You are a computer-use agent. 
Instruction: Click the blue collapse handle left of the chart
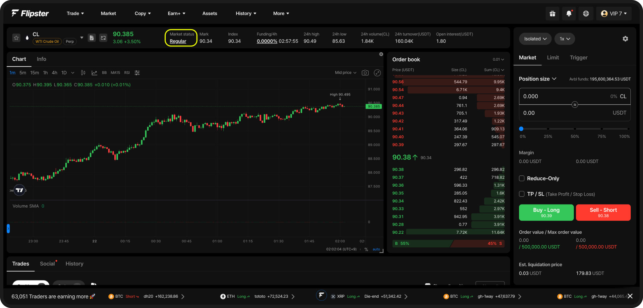[x=8, y=228]
